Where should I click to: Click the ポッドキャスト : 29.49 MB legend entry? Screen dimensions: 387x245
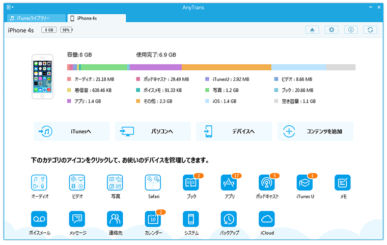click(162, 79)
